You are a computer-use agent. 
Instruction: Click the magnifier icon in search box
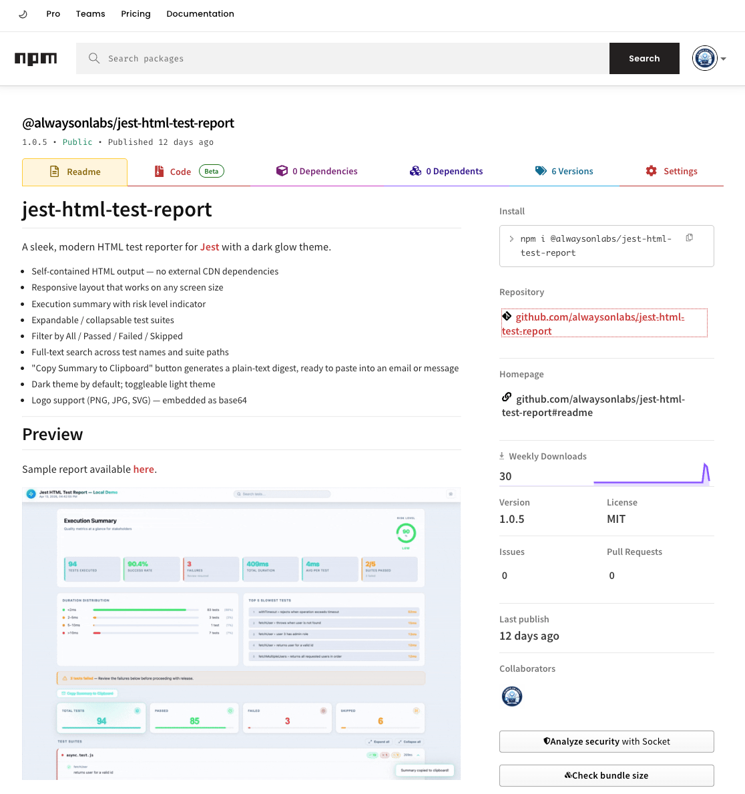click(x=94, y=58)
